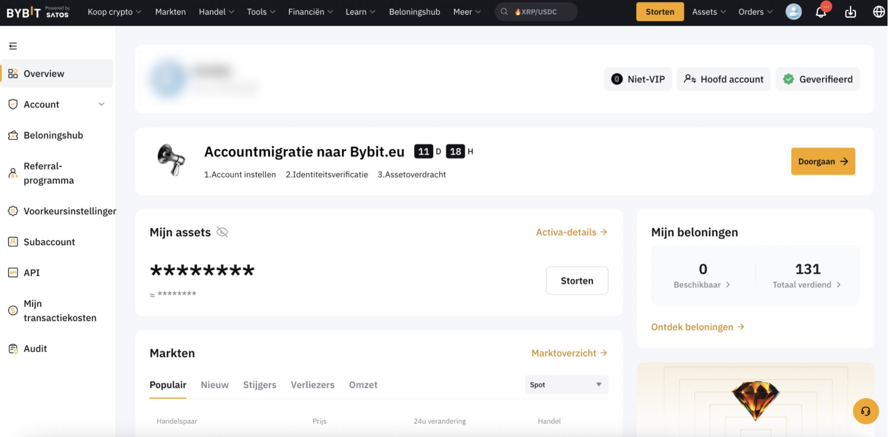Screen dimensions: 888x437
Task: Open notifications bell icon
Action: pos(821,12)
